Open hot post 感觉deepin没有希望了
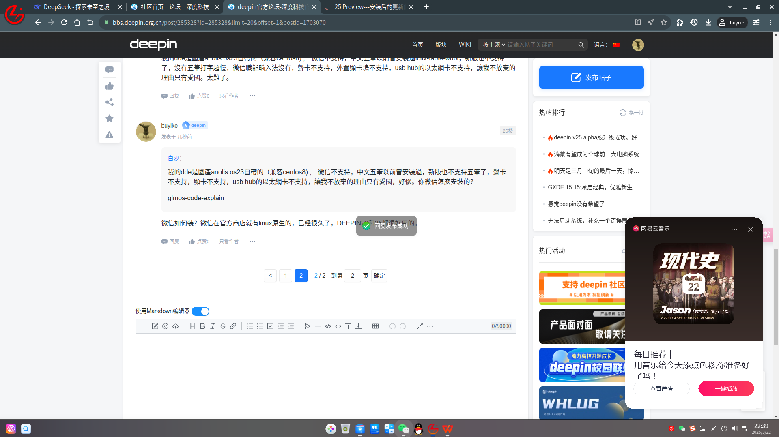779x437 pixels. [x=576, y=204]
